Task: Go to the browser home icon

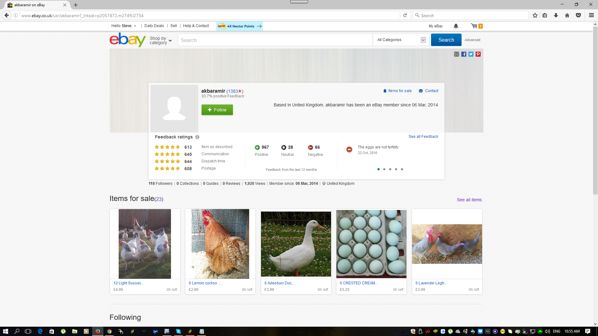Action: (567, 15)
